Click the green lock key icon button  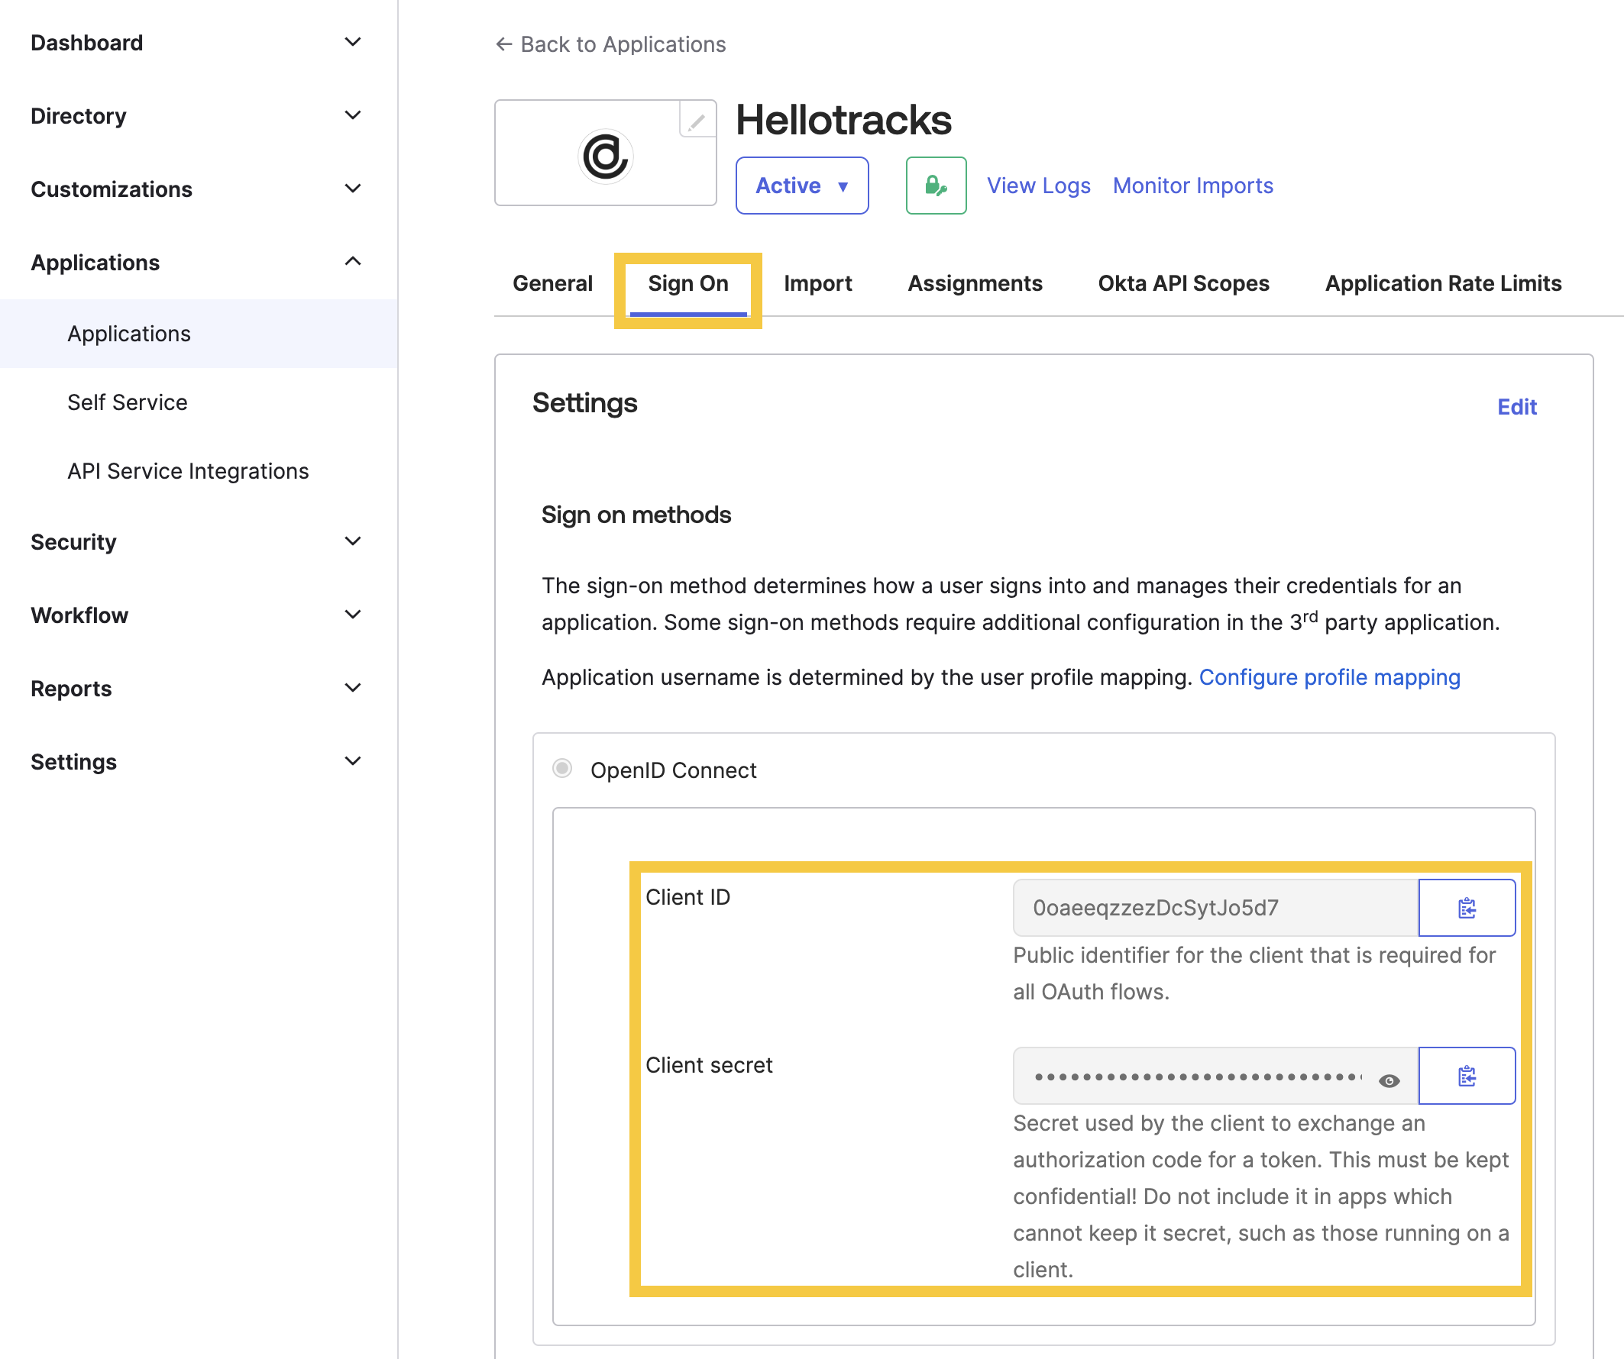[x=936, y=186]
